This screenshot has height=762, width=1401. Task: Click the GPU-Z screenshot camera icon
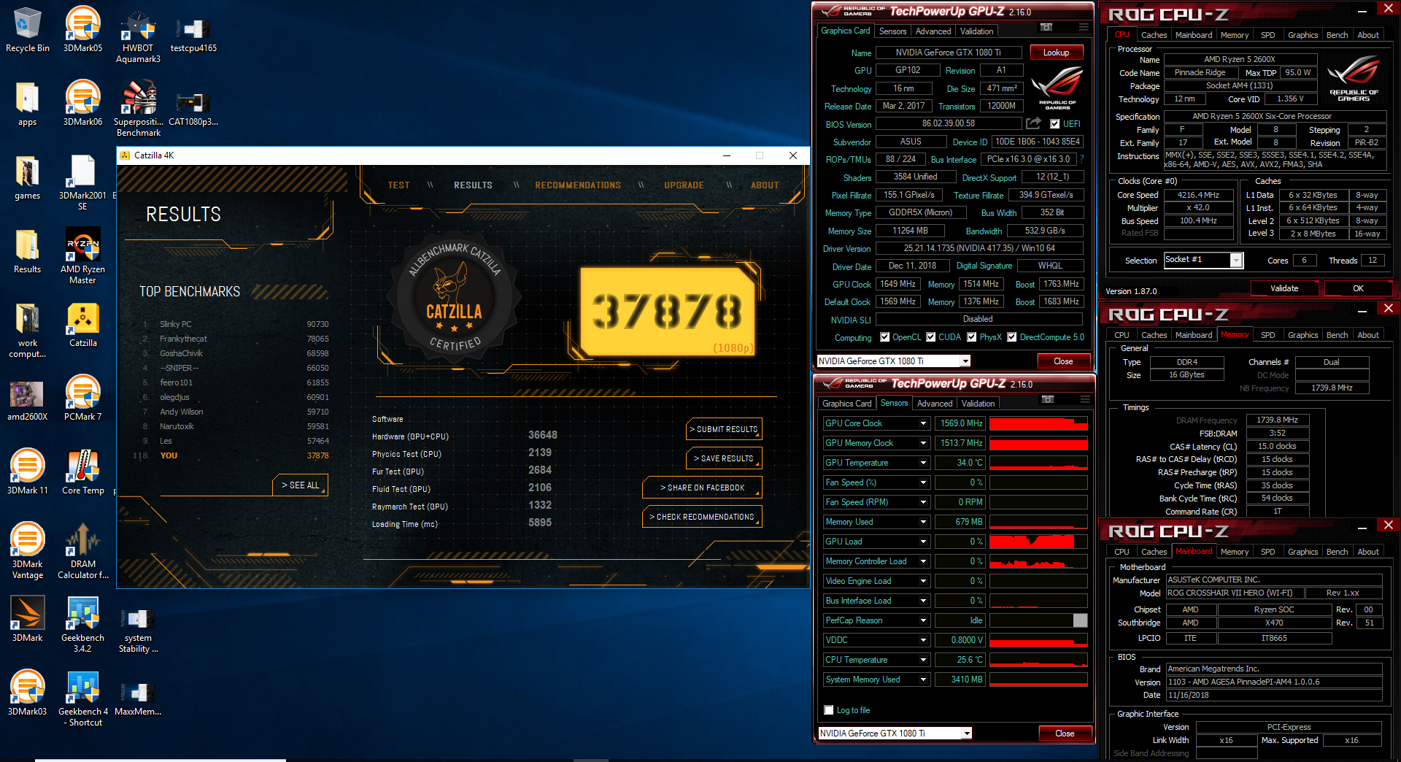pyautogui.click(x=1046, y=27)
